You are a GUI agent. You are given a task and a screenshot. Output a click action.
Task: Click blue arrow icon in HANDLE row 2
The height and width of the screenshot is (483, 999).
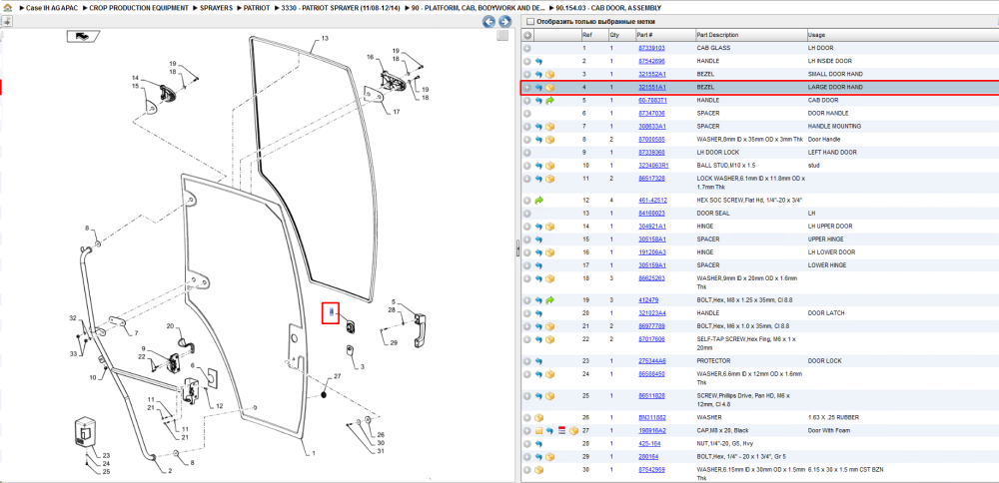(x=538, y=61)
